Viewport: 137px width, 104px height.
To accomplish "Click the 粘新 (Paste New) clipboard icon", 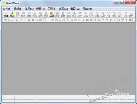I will coord(52,15).
